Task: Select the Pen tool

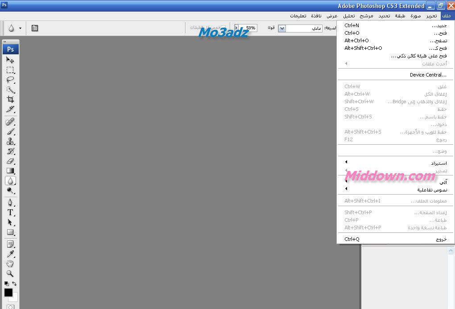Action: (10, 203)
